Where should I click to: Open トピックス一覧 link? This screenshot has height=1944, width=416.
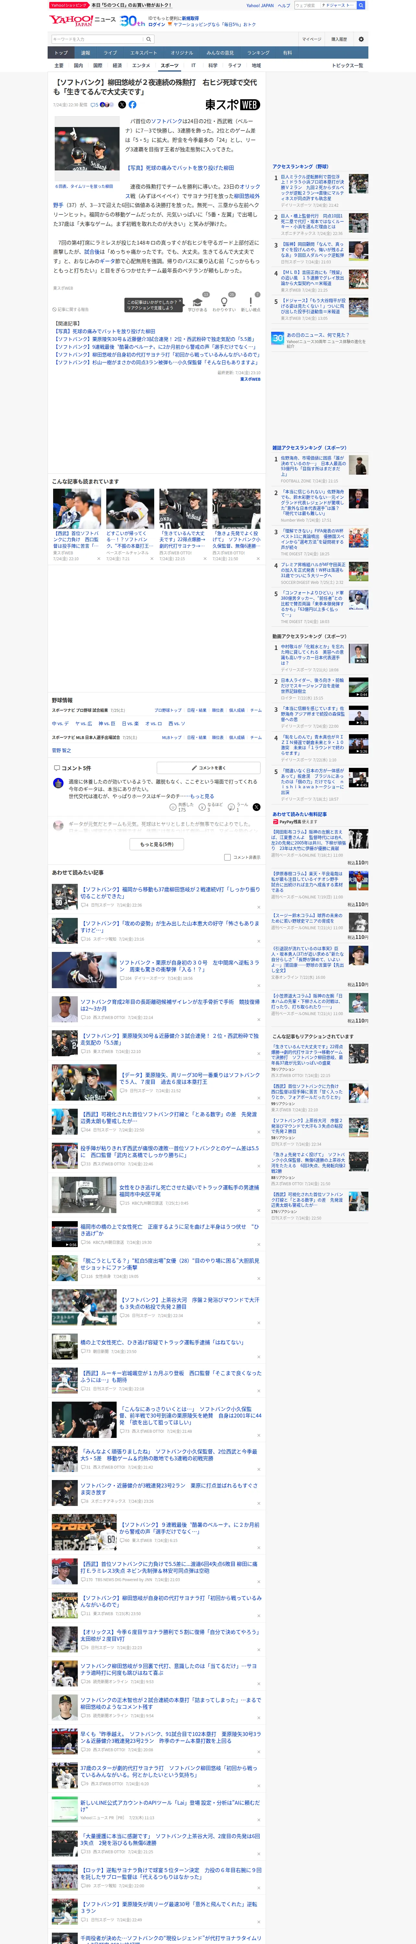point(347,66)
